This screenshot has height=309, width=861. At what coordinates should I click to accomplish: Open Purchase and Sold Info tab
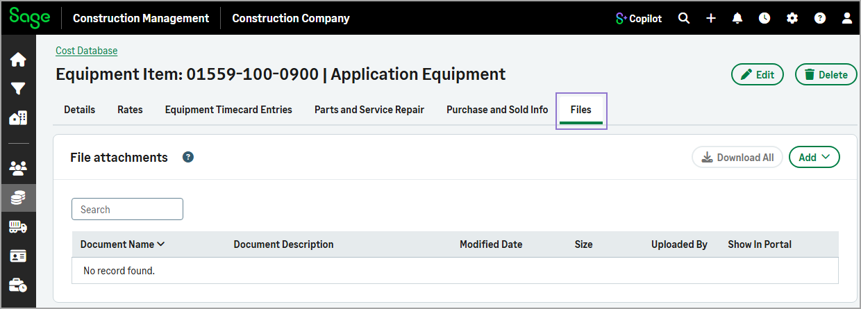497,110
